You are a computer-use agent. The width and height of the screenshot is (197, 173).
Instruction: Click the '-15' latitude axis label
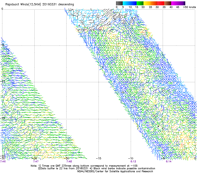coord(2,118)
